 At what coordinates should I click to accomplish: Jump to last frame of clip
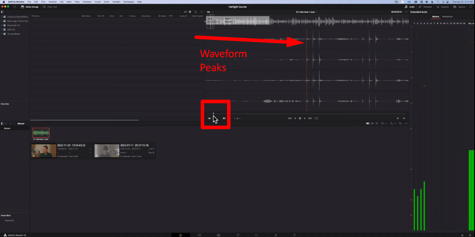(x=310, y=118)
